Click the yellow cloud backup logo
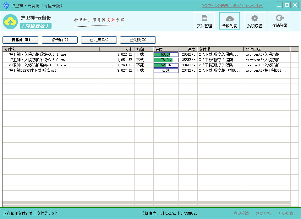Viewport: 301px width, 219px height. 10,21
